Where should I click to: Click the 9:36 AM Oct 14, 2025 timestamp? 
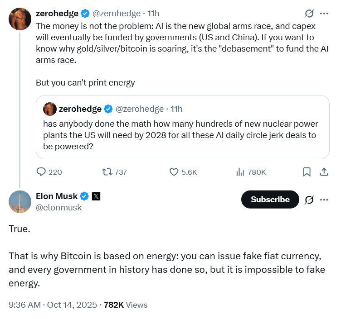(x=54, y=305)
